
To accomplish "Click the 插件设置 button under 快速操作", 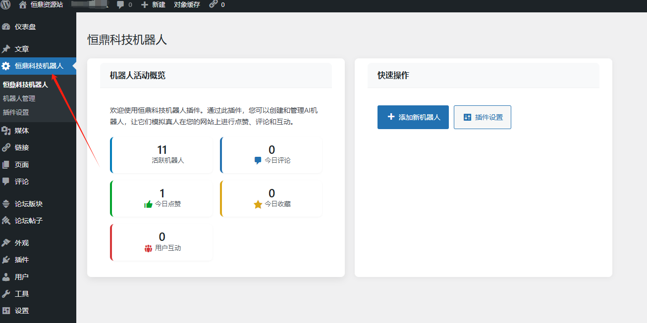I will (483, 117).
